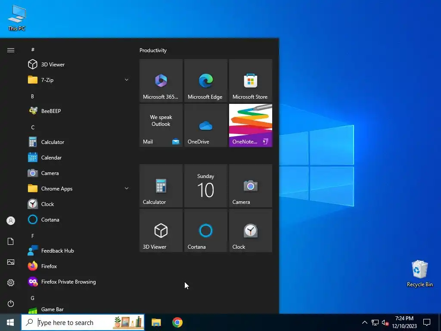
Task: Select the 'C' letter header
Action: point(33,127)
